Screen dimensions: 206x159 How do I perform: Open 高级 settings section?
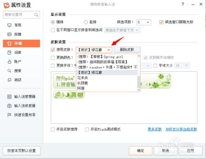point(21,80)
